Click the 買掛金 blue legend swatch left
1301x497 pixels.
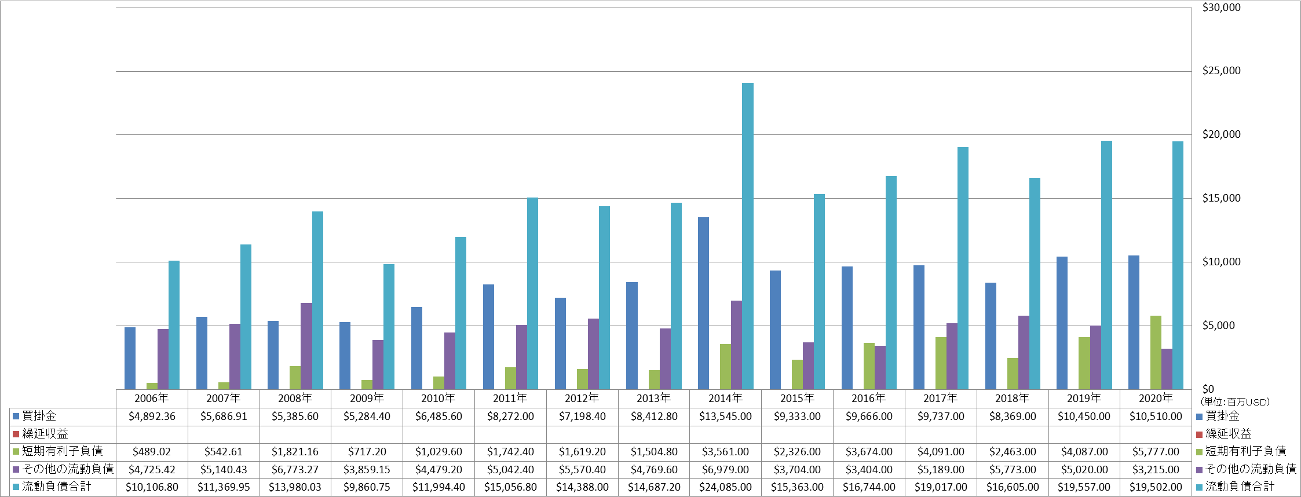[16, 416]
